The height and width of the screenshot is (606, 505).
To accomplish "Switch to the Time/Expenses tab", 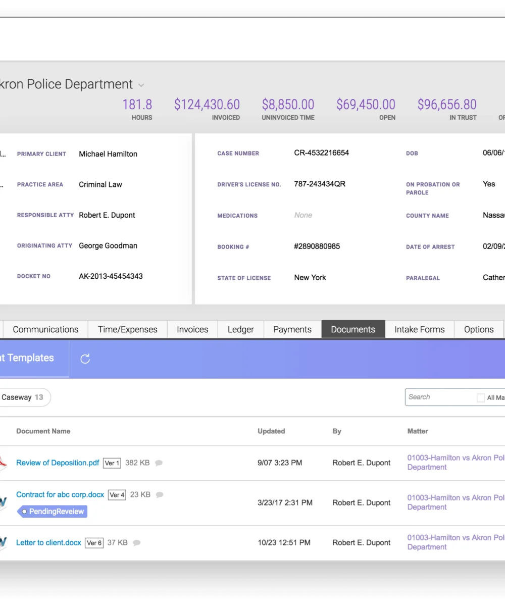I will point(128,329).
